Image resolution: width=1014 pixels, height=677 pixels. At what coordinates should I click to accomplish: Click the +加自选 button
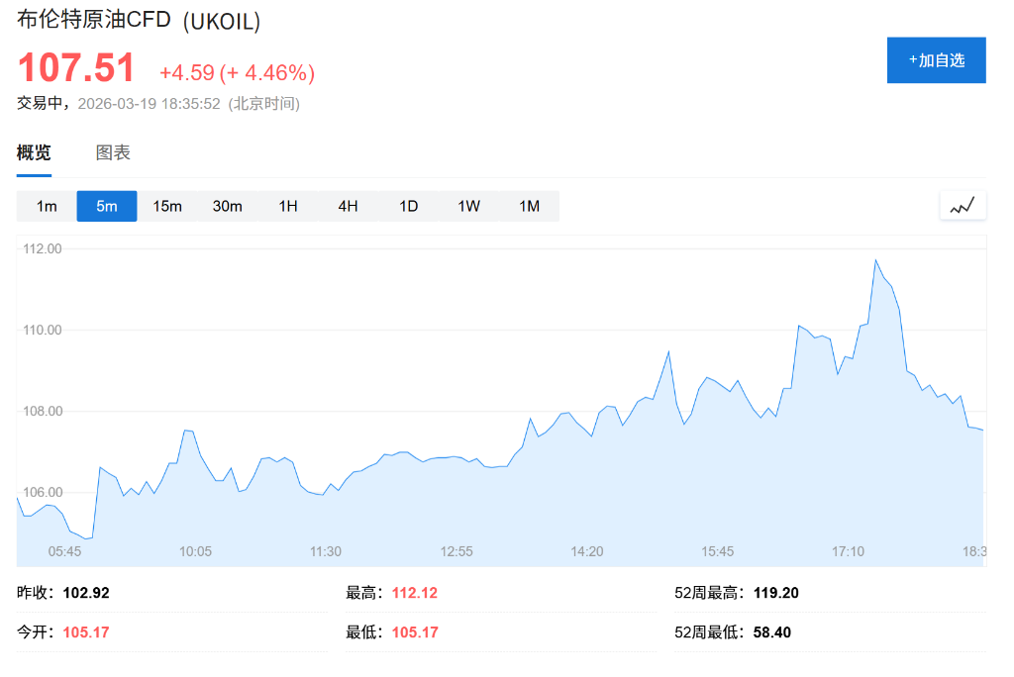[936, 60]
